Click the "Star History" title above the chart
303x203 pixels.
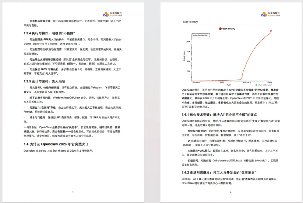[x=190, y=22]
